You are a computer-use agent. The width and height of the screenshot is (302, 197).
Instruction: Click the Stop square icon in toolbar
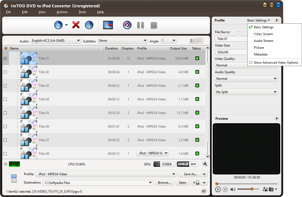154,25
